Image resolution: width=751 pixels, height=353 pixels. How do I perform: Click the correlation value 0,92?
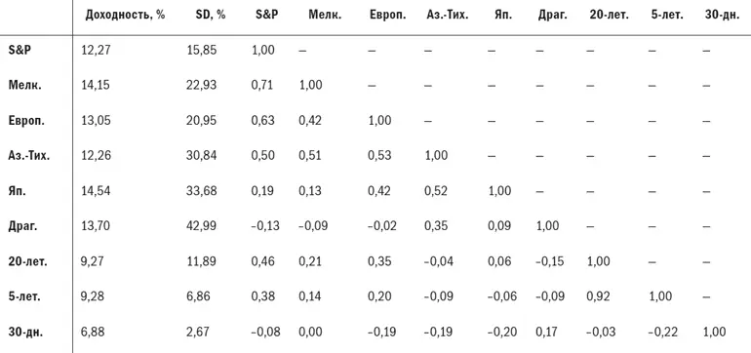click(599, 296)
